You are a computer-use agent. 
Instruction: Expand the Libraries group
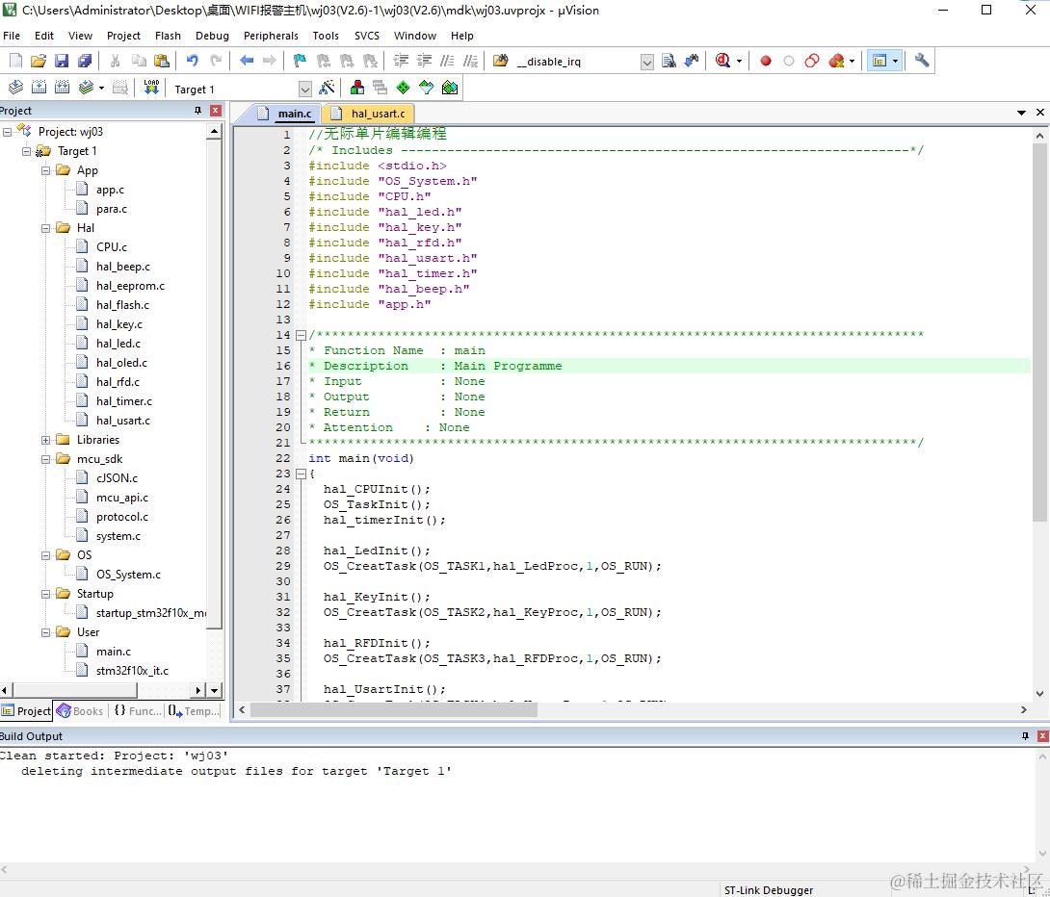coord(45,440)
